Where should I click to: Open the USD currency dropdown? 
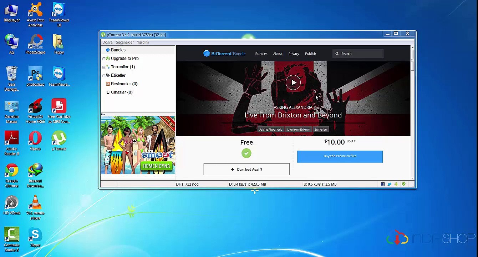point(351,141)
